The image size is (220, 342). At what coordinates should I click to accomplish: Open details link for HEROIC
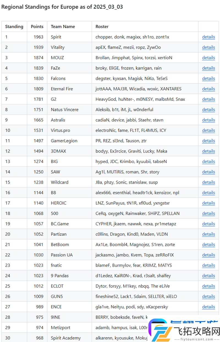[x=208, y=203]
